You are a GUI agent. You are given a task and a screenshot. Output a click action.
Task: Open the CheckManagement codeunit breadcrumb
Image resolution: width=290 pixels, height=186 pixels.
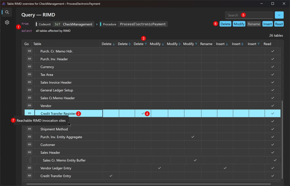coord(65,24)
